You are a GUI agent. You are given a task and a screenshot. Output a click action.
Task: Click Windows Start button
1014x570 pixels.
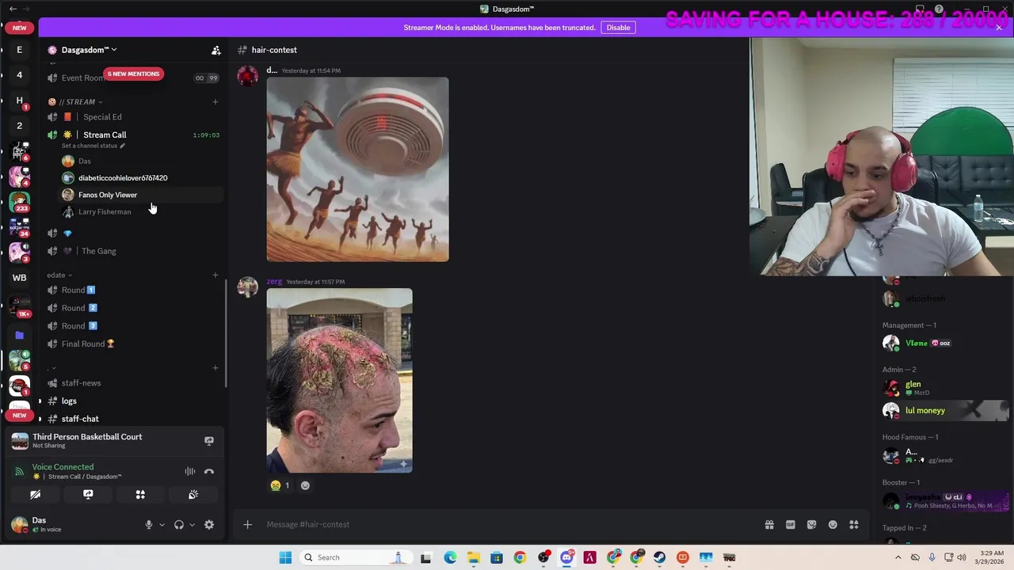click(285, 558)
